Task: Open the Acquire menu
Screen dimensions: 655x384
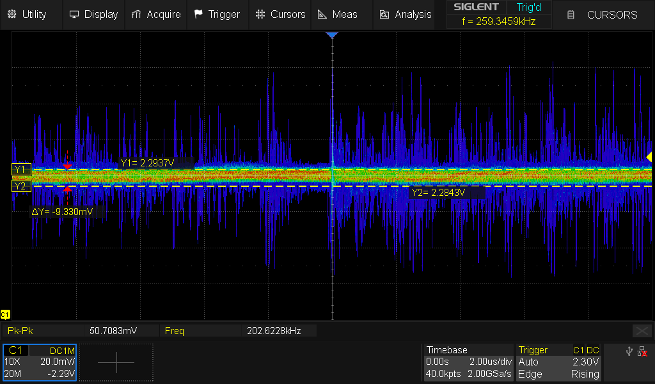Action: [155, 14]
